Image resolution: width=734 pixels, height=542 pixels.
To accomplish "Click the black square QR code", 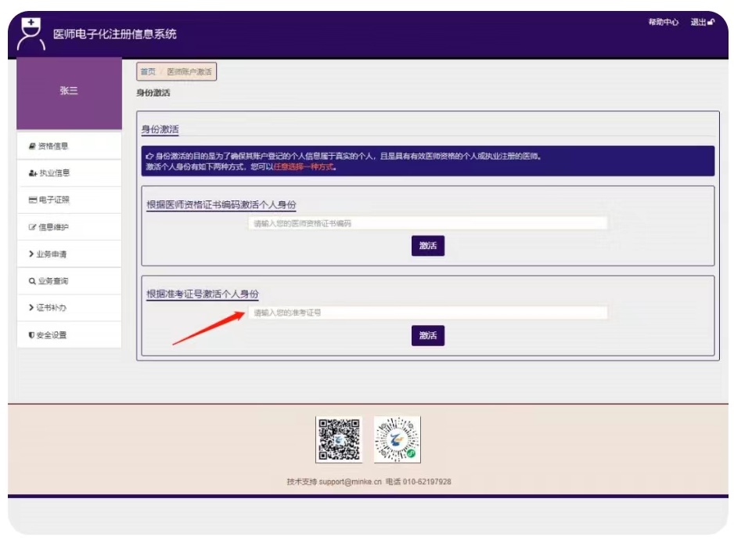I will point(338,439).
